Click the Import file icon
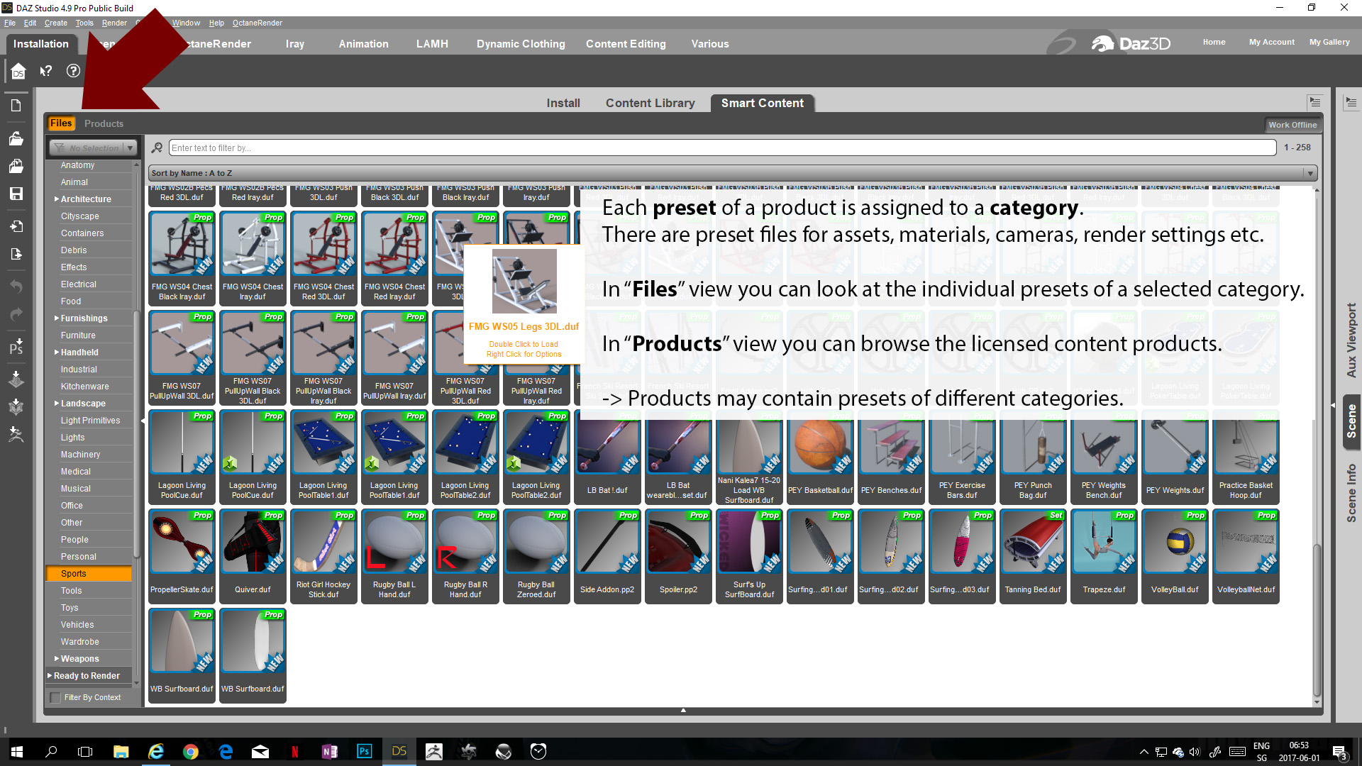 pos(16,226)
